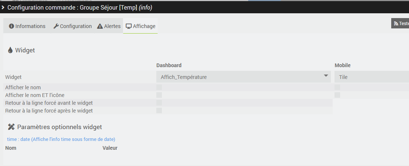Switch to the Configuration tab

[73, 26]
